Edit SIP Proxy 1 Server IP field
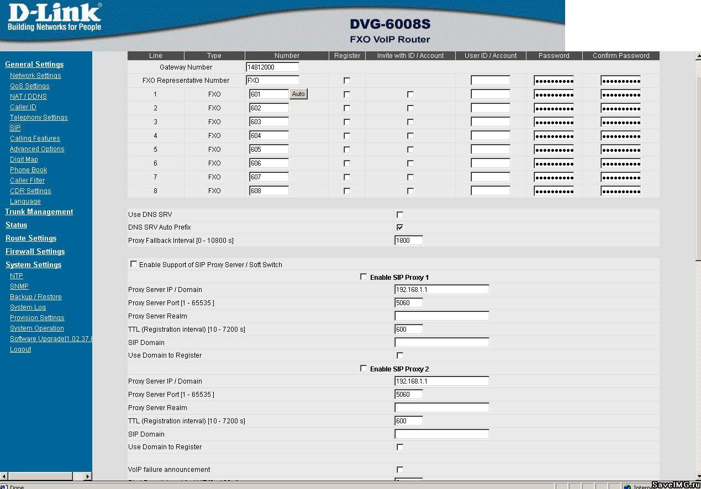 [x=442, y=290]
